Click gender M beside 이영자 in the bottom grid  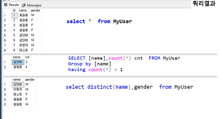(x=30, y=90)
